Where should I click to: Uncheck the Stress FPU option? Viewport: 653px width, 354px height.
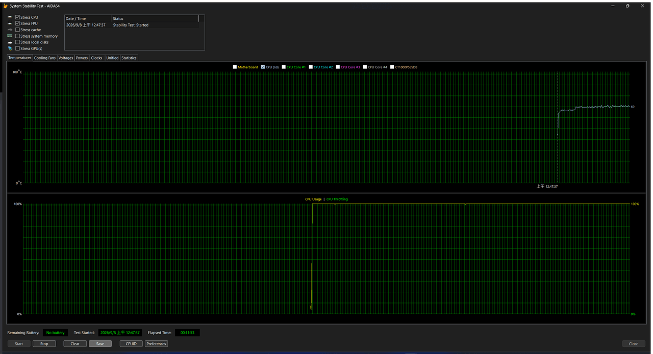pyautogui.click(x=17, y=23)
